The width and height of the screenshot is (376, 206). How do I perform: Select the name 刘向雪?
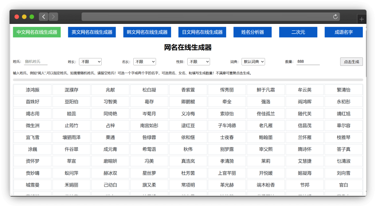click(x=343, y=173)
